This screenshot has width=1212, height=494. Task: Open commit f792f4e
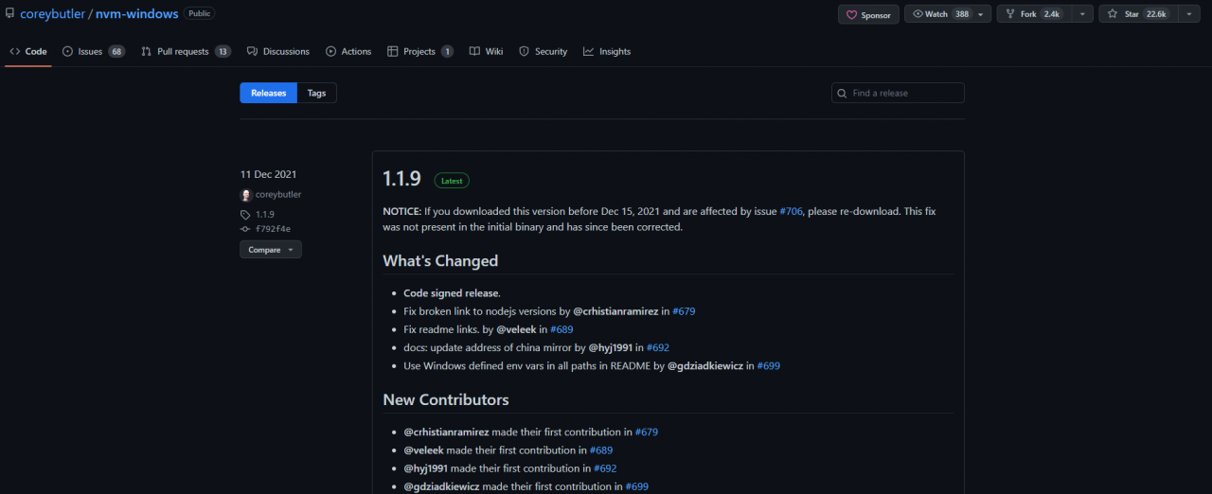tap(273, 229)
